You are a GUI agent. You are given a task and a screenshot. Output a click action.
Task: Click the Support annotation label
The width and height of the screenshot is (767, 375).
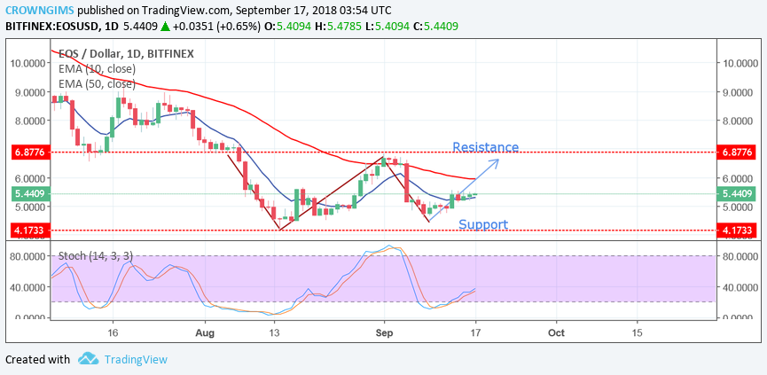point(483,224)
